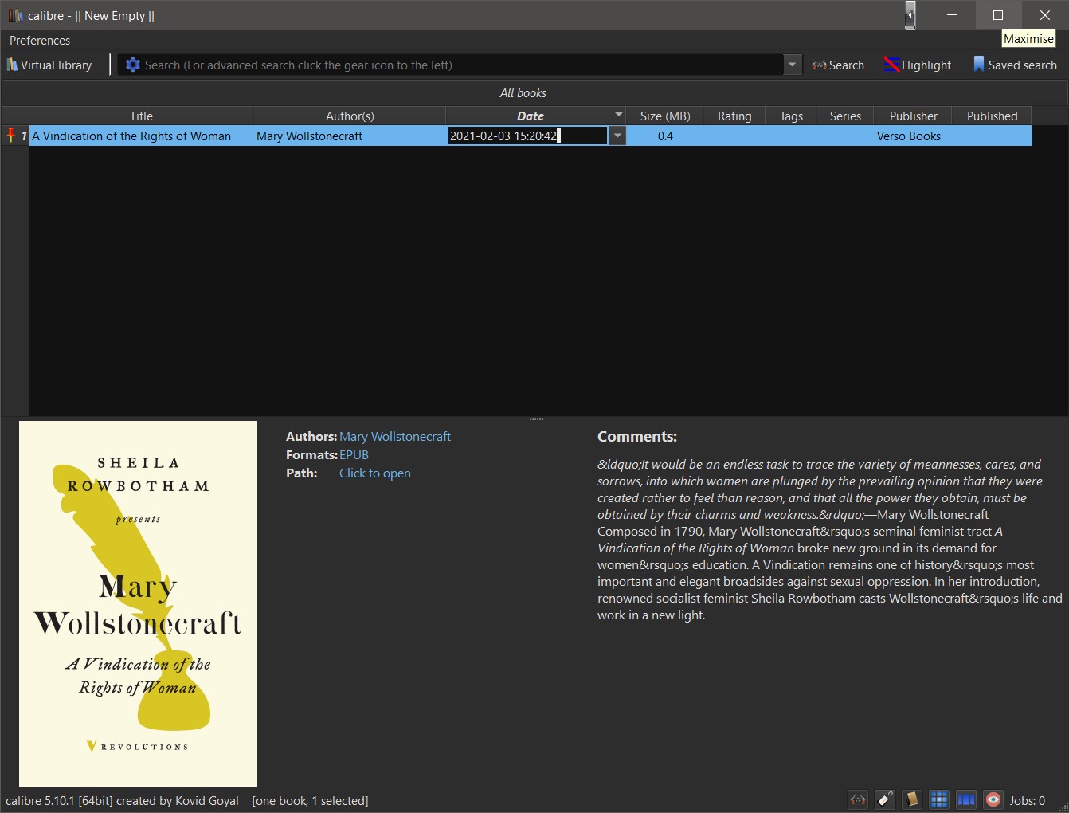
Task: Open the Virtual library menu
Action: 49,65
